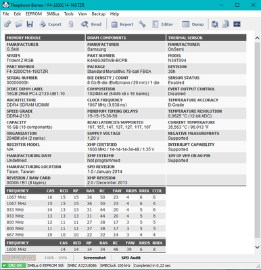This screenshot has width=261, height=270.
Task: Click the Read SPD toolbar button
Action: point(91,24)
